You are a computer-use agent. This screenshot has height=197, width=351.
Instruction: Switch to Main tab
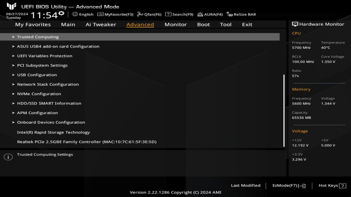68,24
